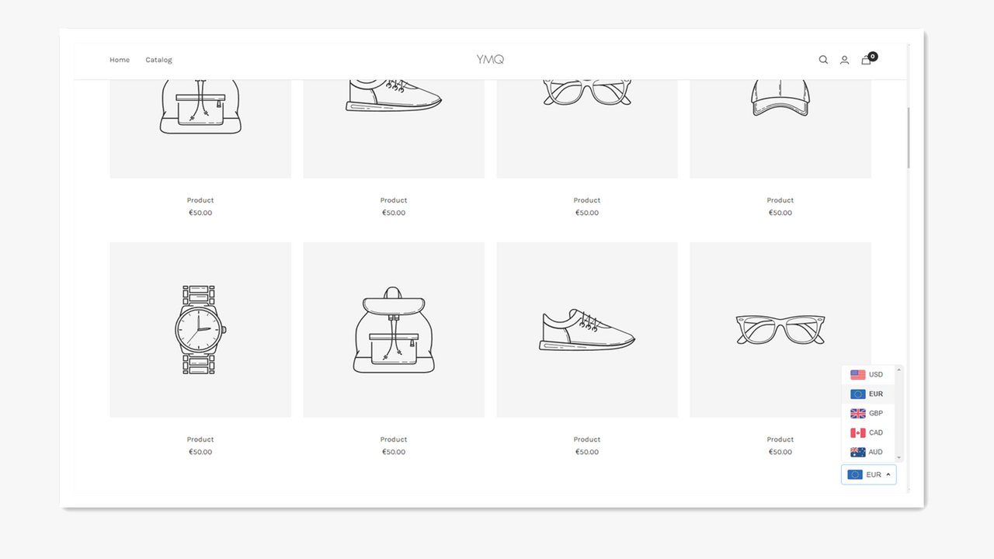Select CAD from the currency list

point(868,432)
